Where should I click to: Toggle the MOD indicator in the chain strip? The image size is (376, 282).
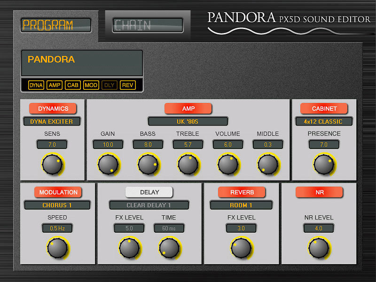click(91, 85)
